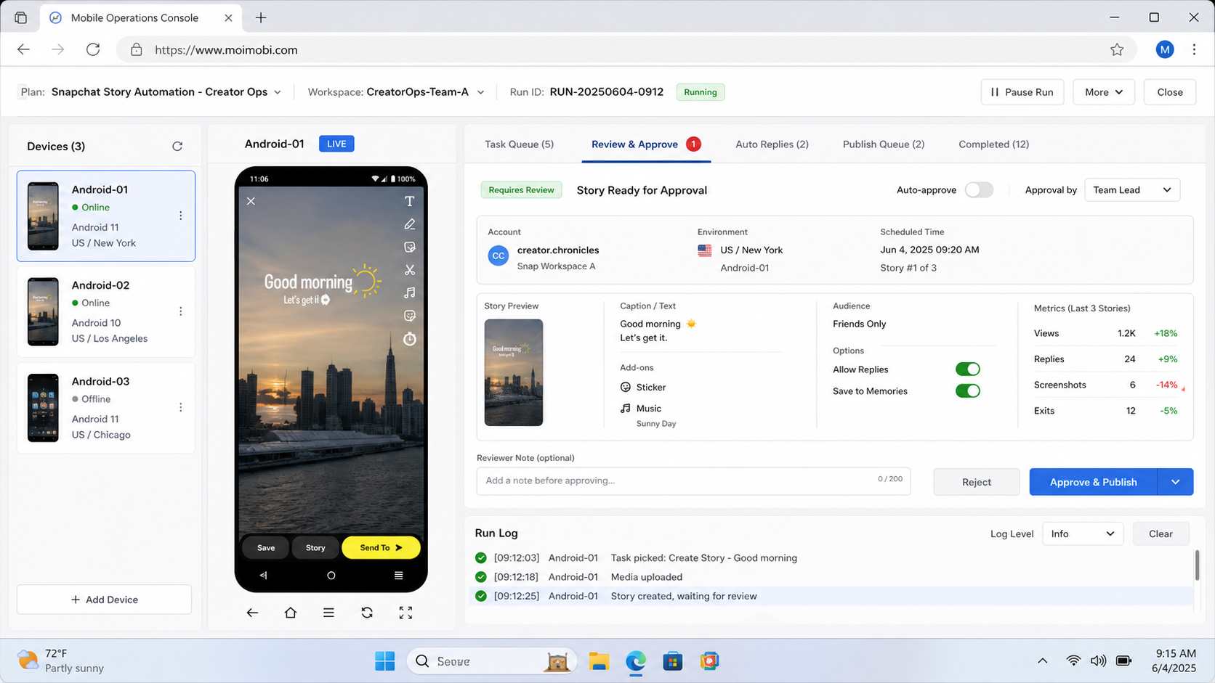Open the music note tool in Snapchat
Screen dimensions: 1215x683
click(410, 293)
